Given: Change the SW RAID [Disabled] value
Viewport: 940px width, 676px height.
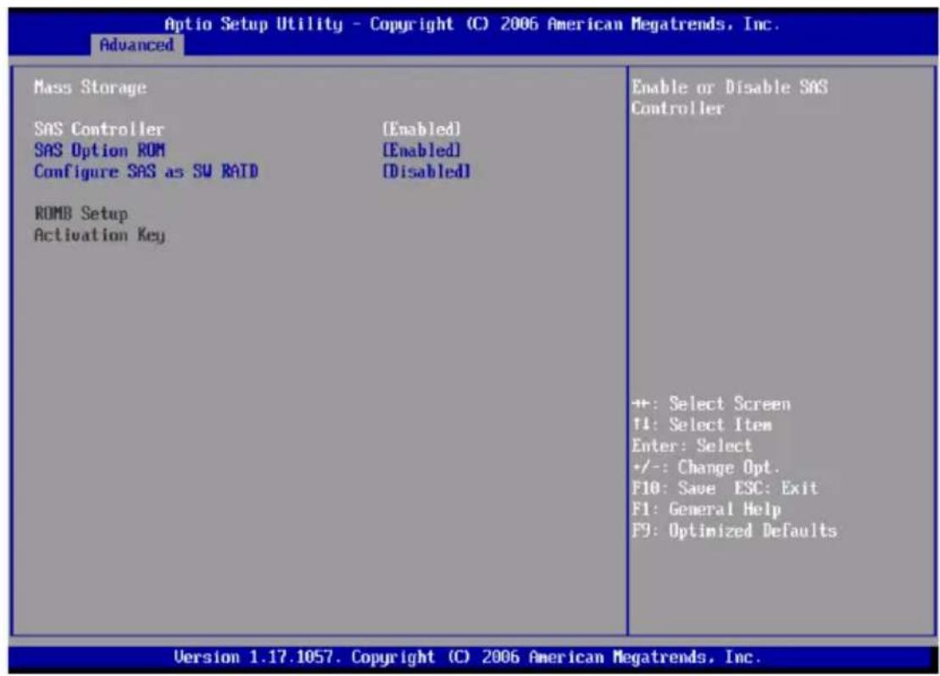Looking at the screenshot, I should [x=426, y=172].
